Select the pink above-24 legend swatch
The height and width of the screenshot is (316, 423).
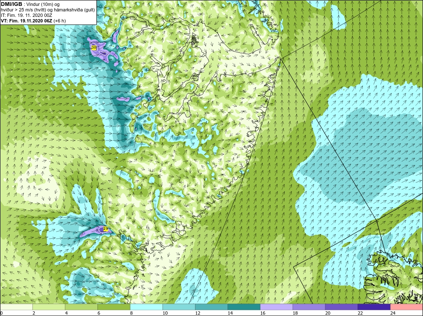407,307
